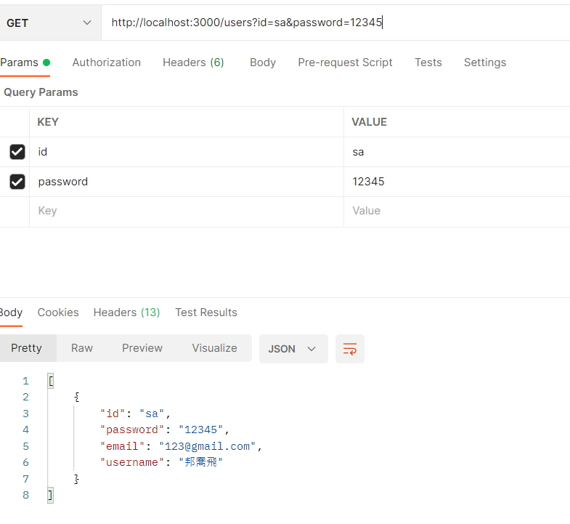Show the response Cookies tab
This screenshot has height=524, width=570.
coord(58,313)
